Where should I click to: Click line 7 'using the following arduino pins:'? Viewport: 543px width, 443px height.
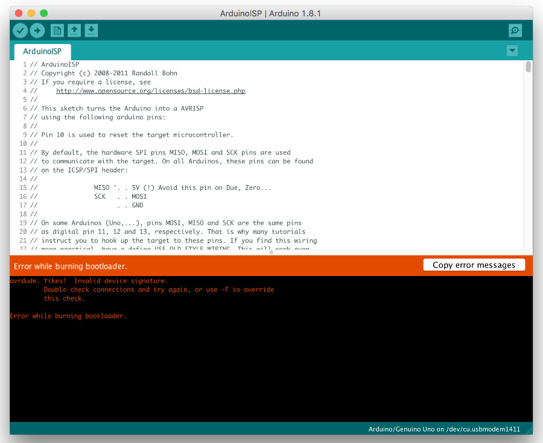coord(98,118)
